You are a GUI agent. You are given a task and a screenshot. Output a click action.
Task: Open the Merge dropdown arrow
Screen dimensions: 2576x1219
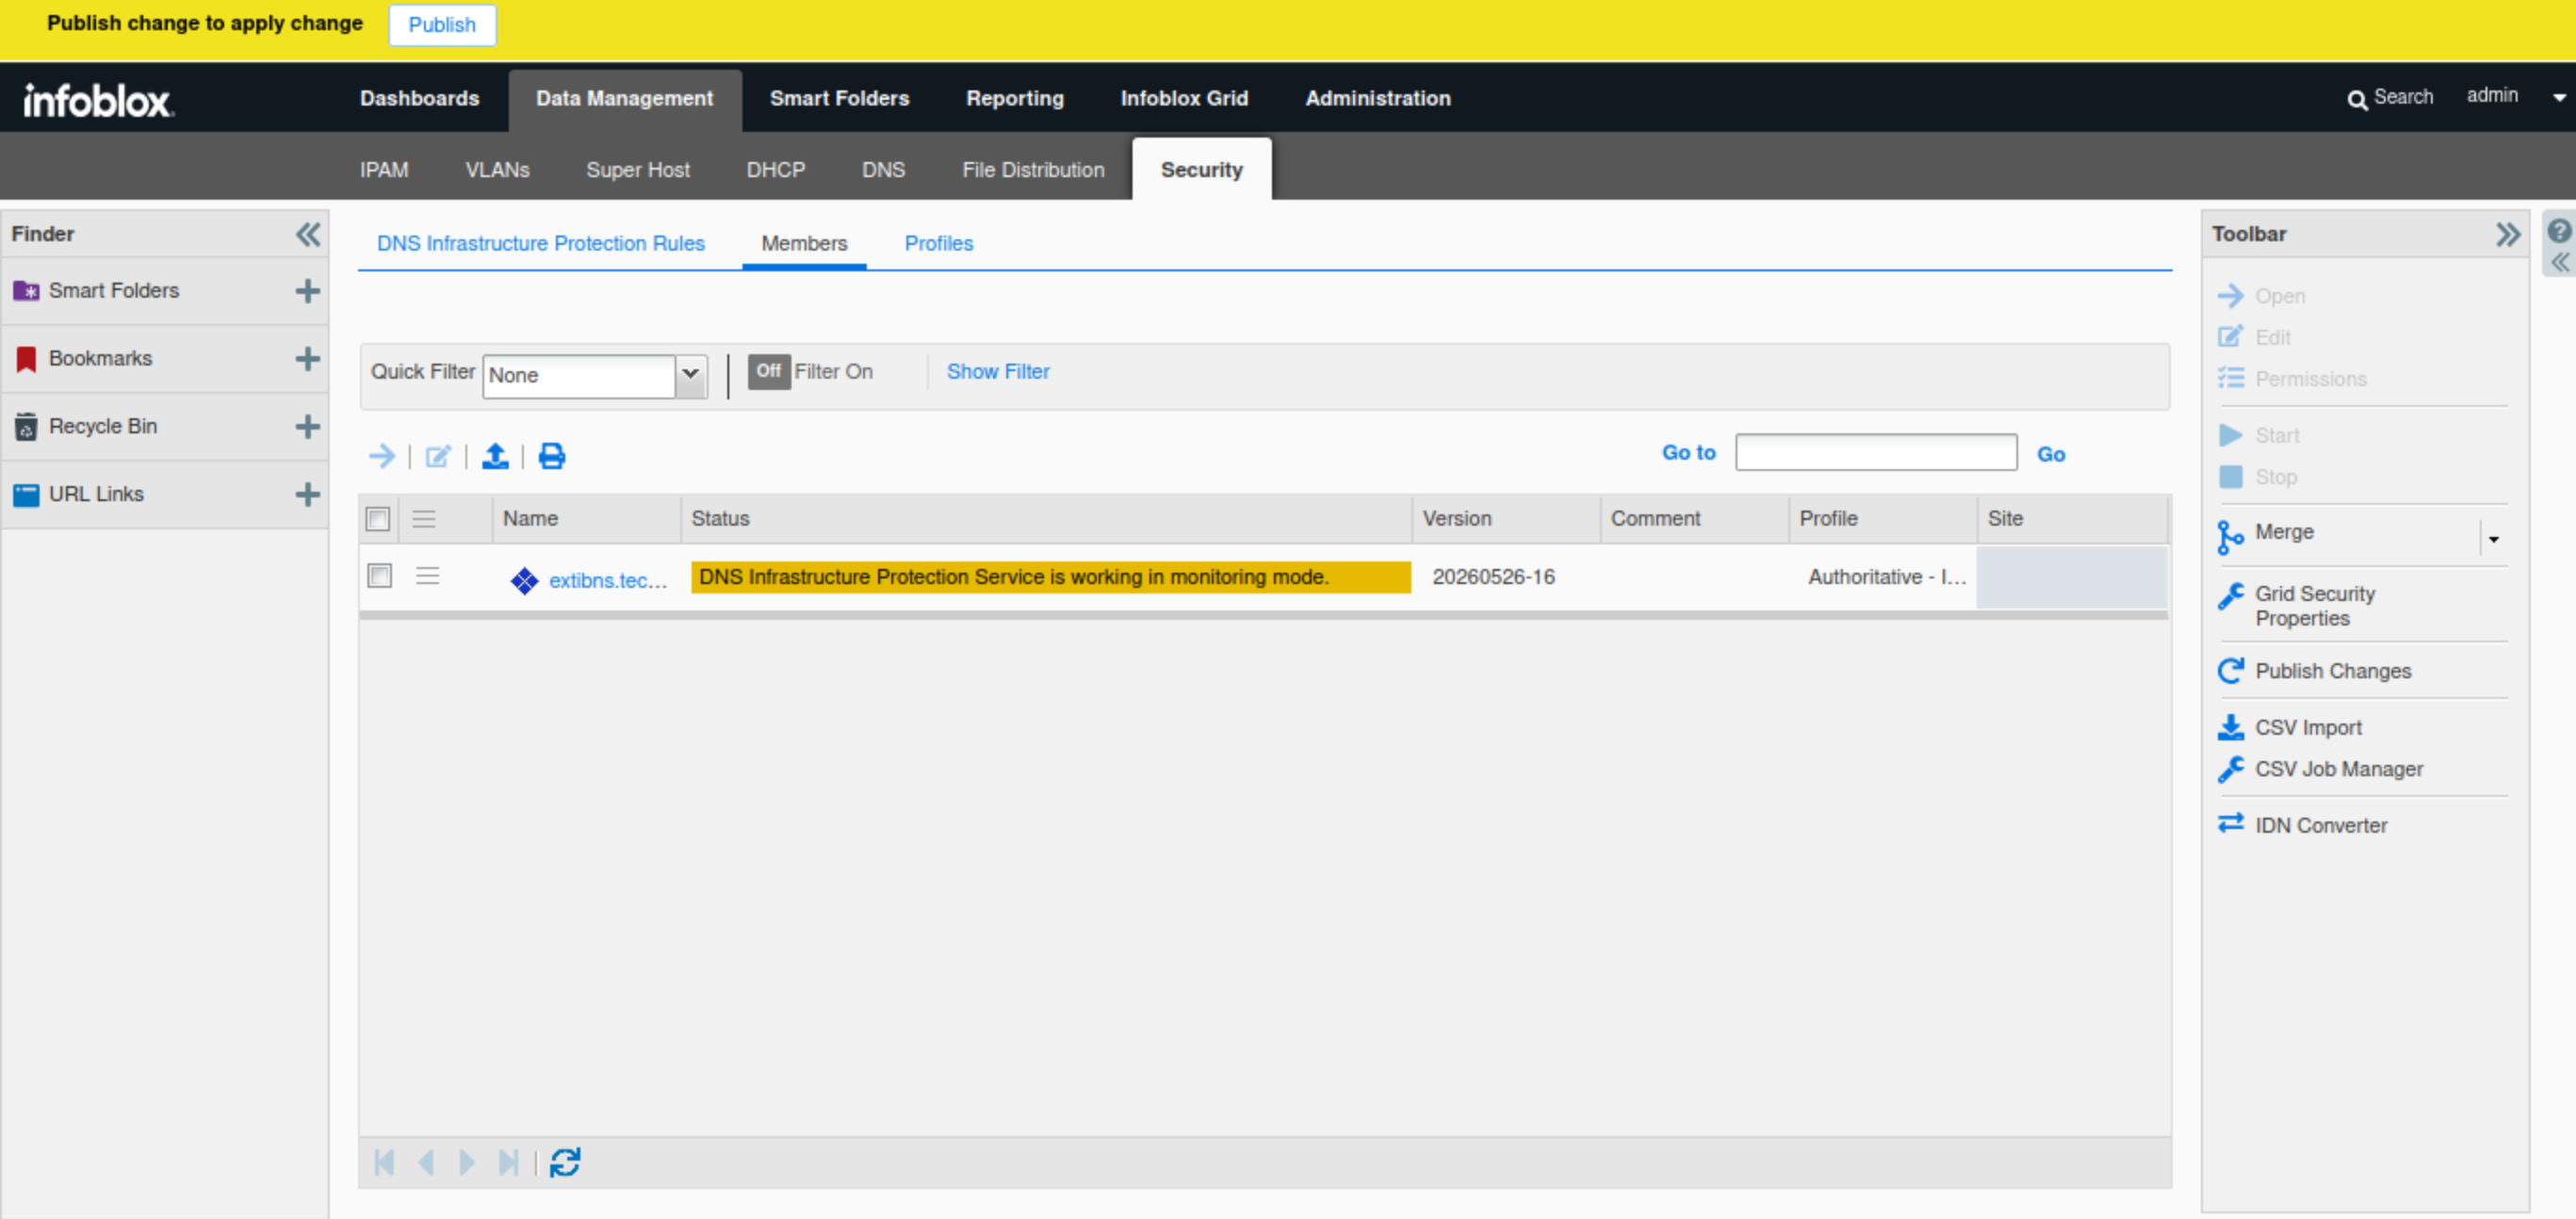(x=2493, y=539)
